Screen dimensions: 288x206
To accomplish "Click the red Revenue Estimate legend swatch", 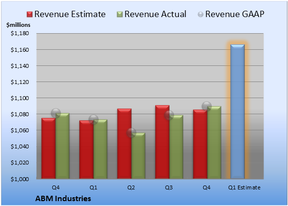I will tap(29, 14).
